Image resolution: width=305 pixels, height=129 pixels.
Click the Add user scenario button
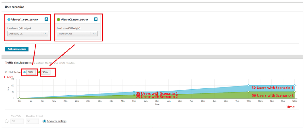coord(17,49)
